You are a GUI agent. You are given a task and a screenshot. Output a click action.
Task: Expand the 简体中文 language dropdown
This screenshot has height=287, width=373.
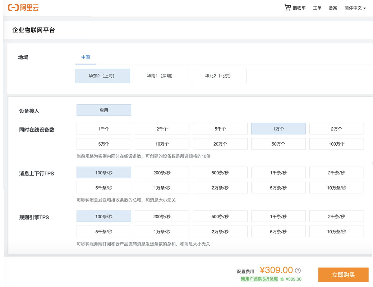coord(355,8)
